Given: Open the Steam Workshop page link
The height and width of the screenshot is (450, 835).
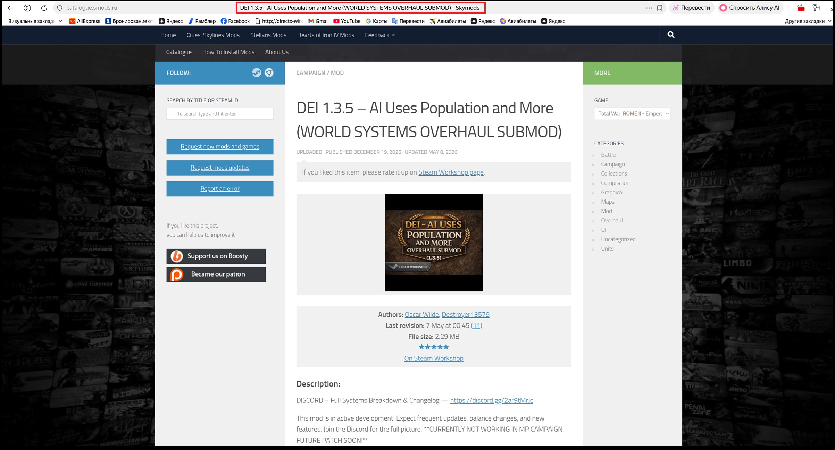Looking at the screenshot, I should point(451,172).
